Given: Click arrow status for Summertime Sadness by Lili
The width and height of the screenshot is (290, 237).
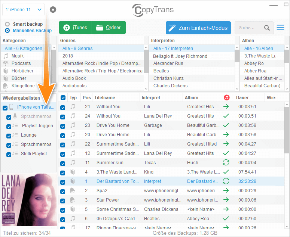Looking at the screenshot, I should tap(226, 144).
